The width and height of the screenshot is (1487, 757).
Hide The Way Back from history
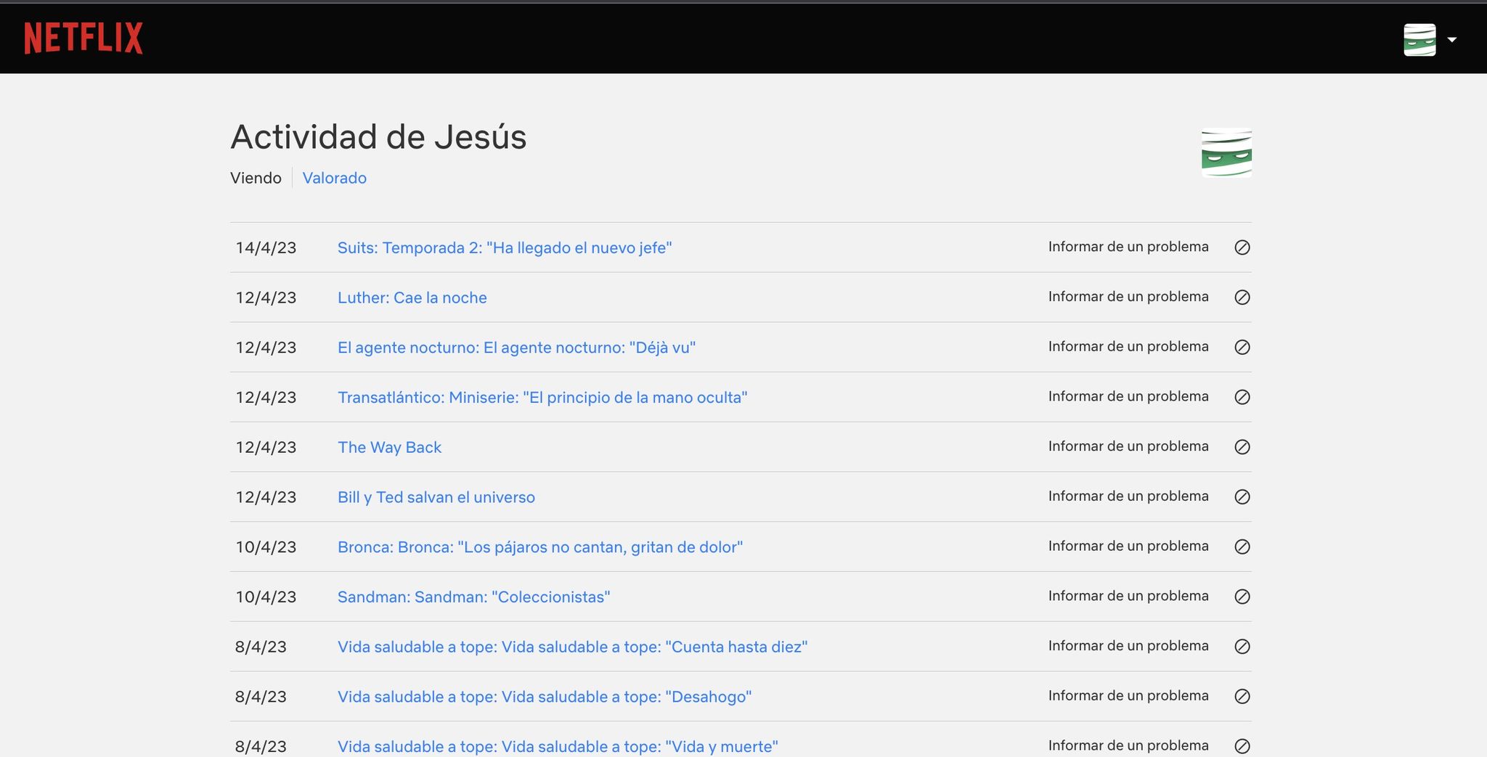coord(1242,447)
